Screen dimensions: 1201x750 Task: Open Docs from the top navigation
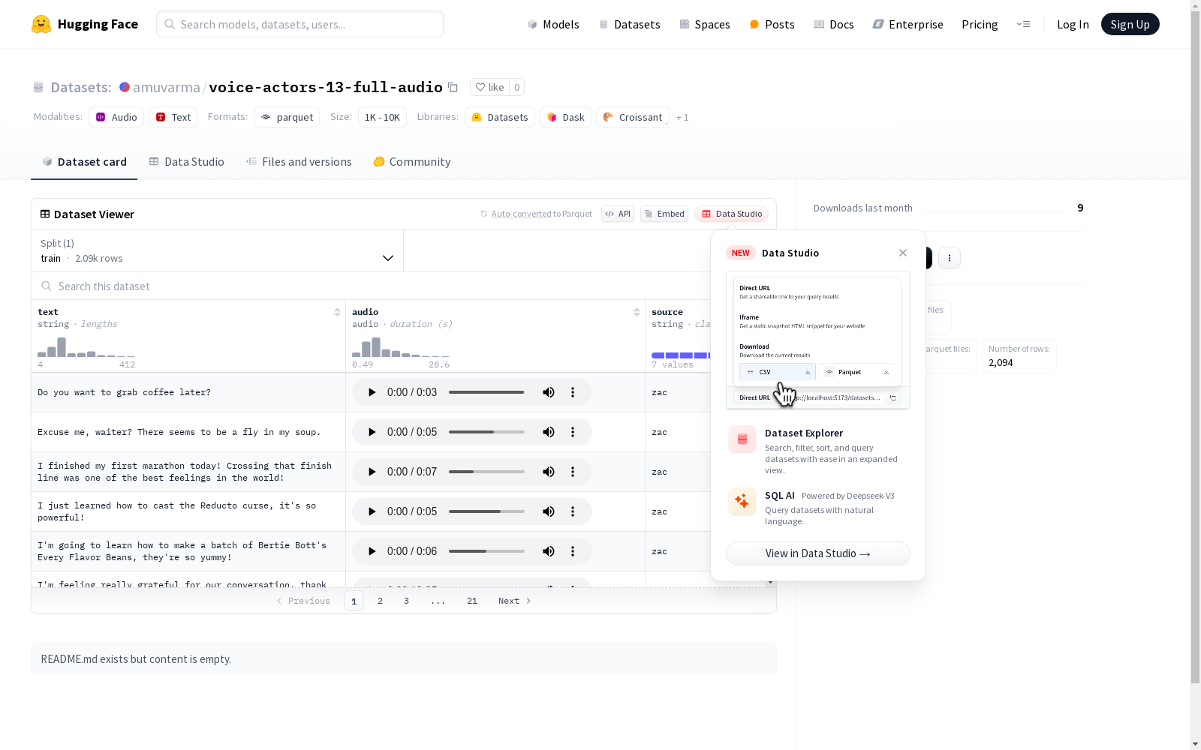point(834,24)
